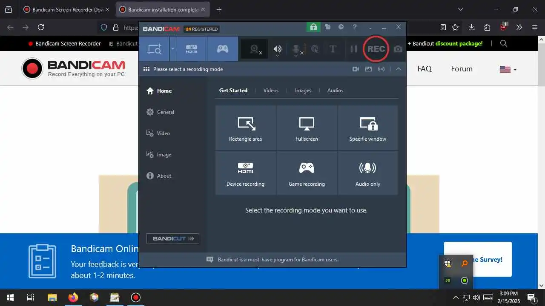545x306 pixels.
Task: Collapse the Bandicam panel with chevron
Action: 399,69
